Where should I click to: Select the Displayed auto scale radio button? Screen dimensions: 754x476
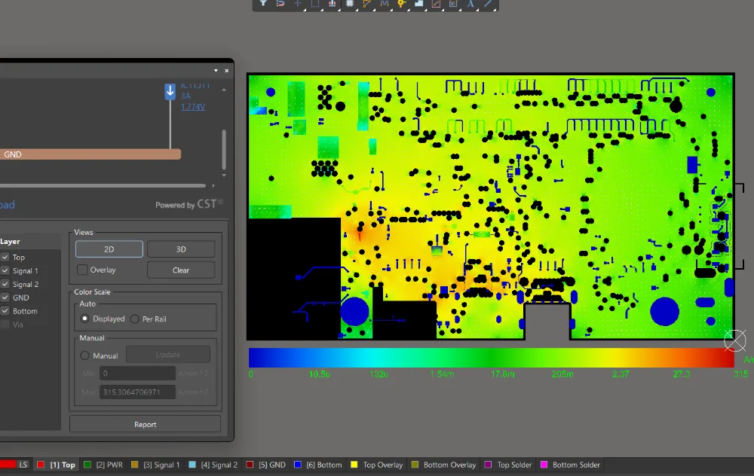(x=84, y=319)
